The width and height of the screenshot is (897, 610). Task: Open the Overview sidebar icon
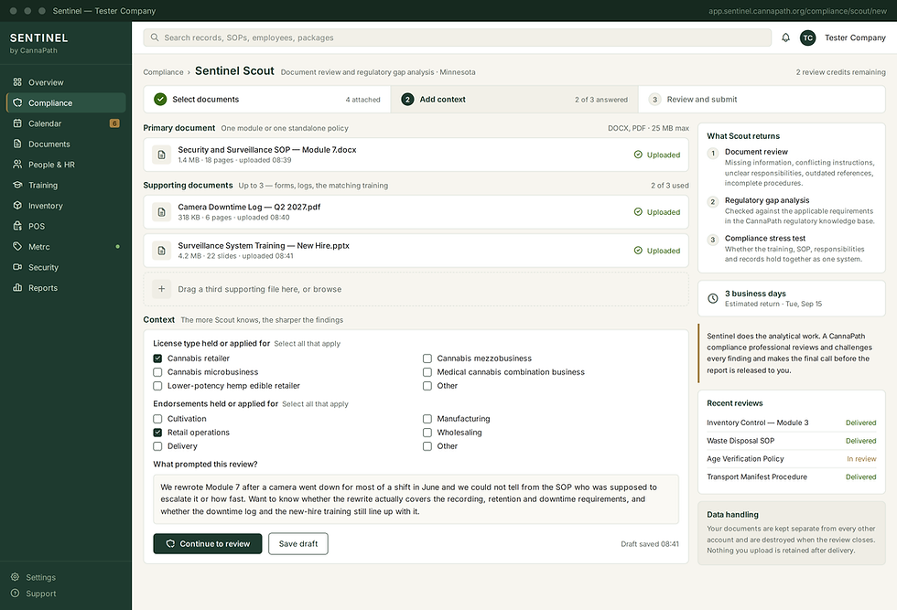tap(17, 82)
